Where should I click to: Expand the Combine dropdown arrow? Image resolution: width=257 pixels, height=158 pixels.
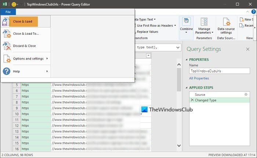click(x=186, y=33)
